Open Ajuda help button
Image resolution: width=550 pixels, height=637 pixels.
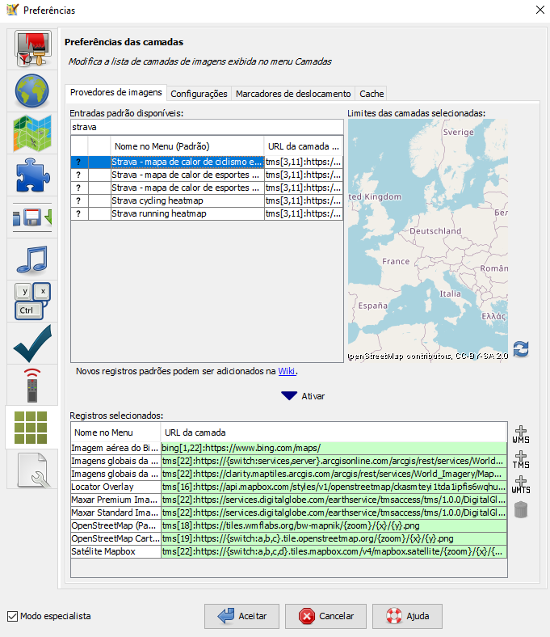[407, 616]
